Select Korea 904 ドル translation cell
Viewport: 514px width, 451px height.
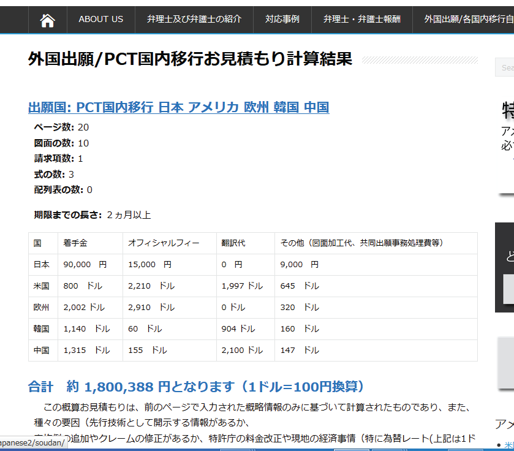pos(246,328)
